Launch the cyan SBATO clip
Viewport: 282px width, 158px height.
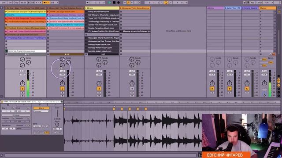tap(6, 15)
